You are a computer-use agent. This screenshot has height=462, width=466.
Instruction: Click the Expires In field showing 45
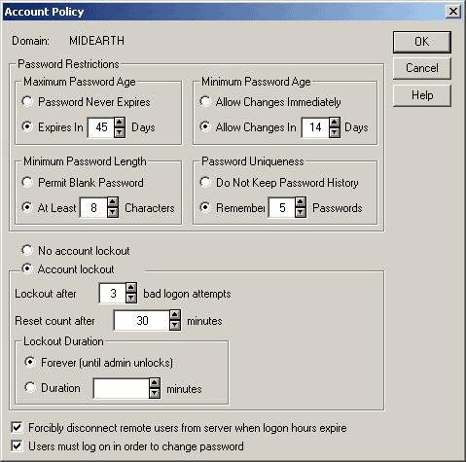(x=101, y=127)
